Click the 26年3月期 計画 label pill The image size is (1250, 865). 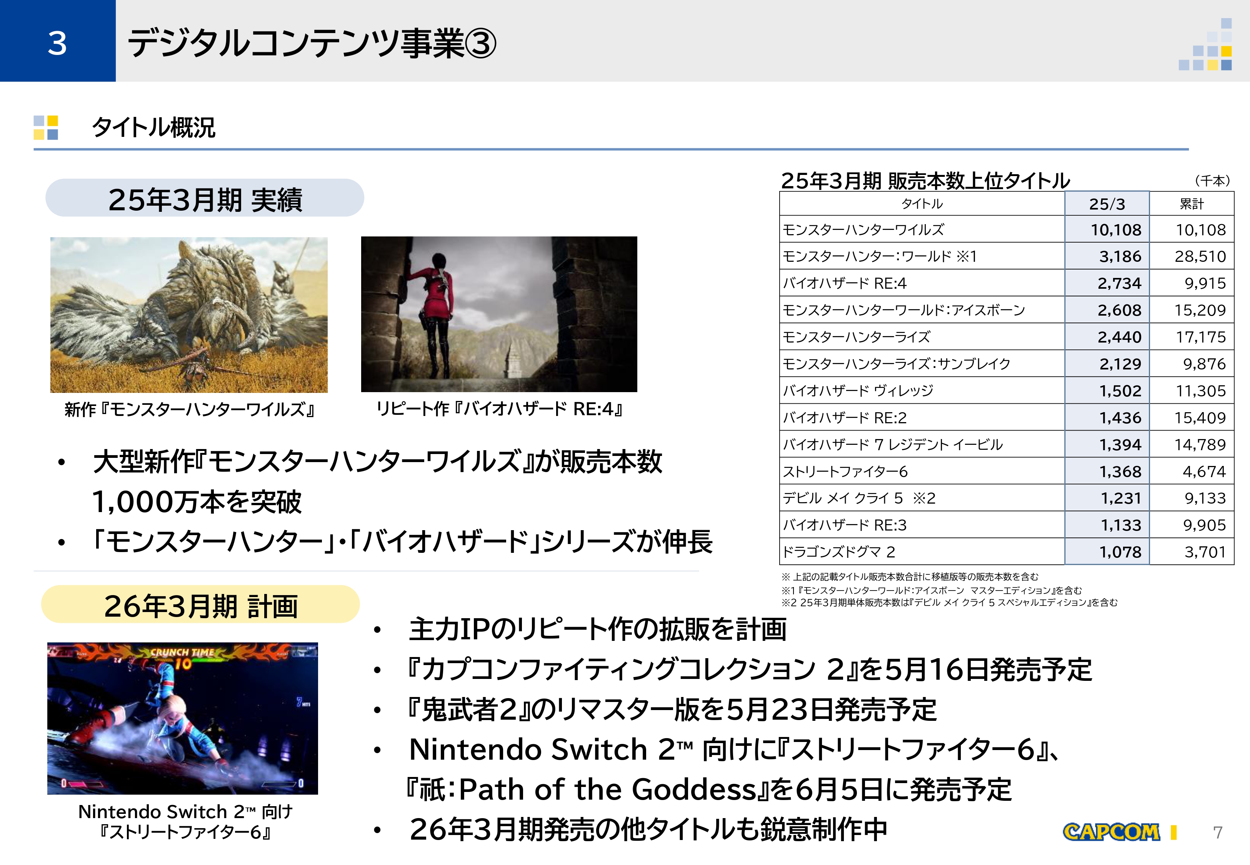(x=200, y=604)
